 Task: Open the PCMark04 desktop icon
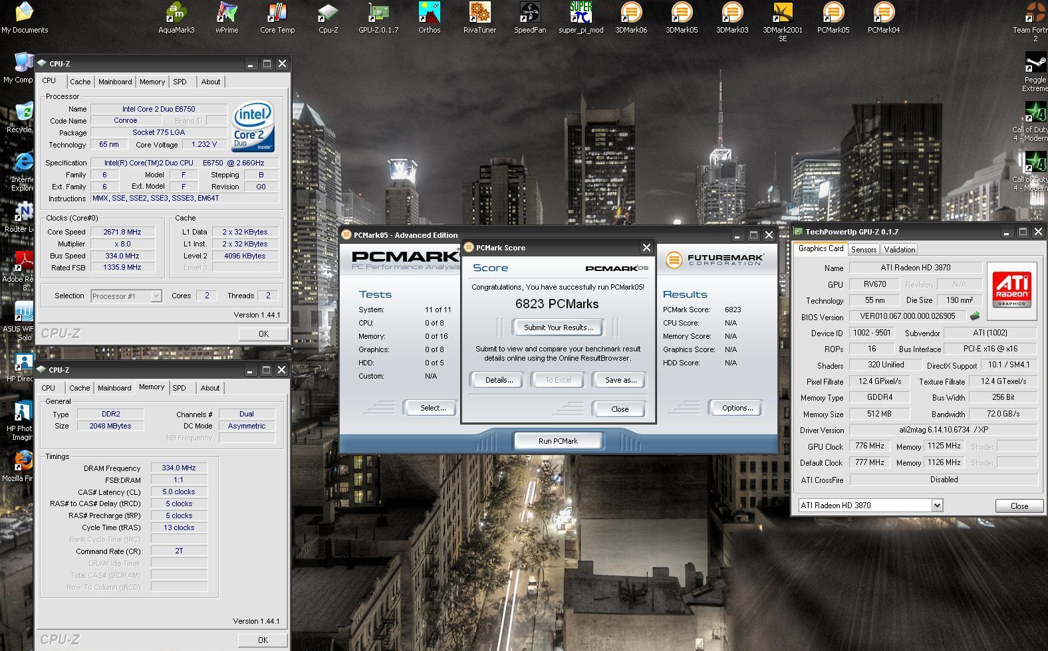pos(884,17)
